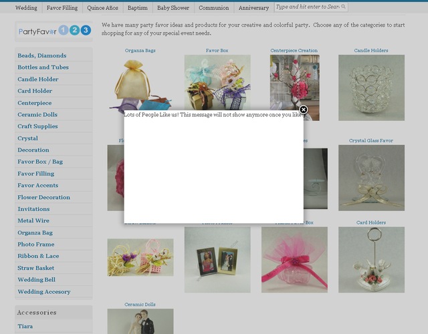Open Card Holder sidebar category
Screen dimensions: 428x334
point(35,91)
